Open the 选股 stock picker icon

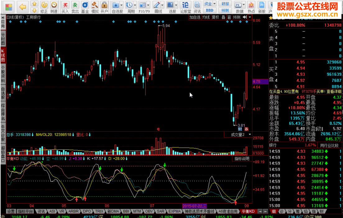point(170,7)
